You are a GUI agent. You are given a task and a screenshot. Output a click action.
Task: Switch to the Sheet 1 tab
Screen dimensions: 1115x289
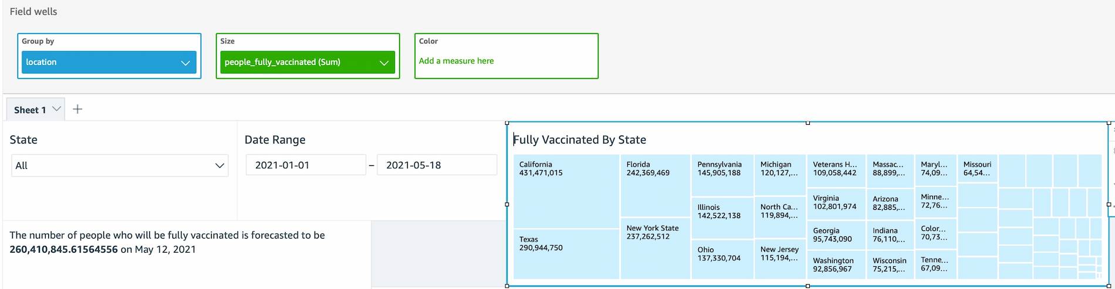point(30,110)
